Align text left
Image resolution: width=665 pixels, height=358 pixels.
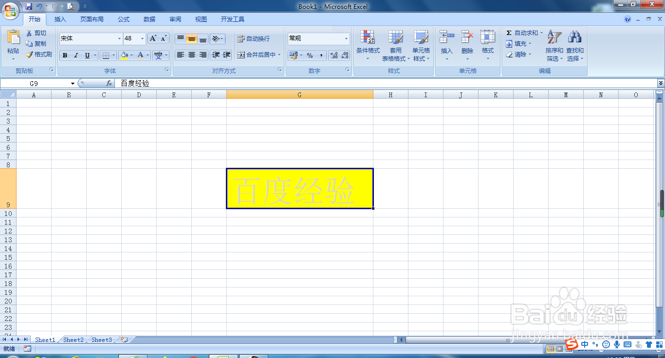pos(180,55)
